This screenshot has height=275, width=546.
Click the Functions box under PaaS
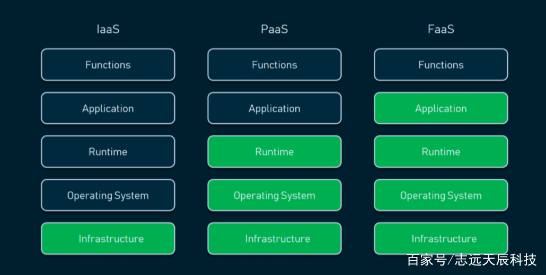275,65
